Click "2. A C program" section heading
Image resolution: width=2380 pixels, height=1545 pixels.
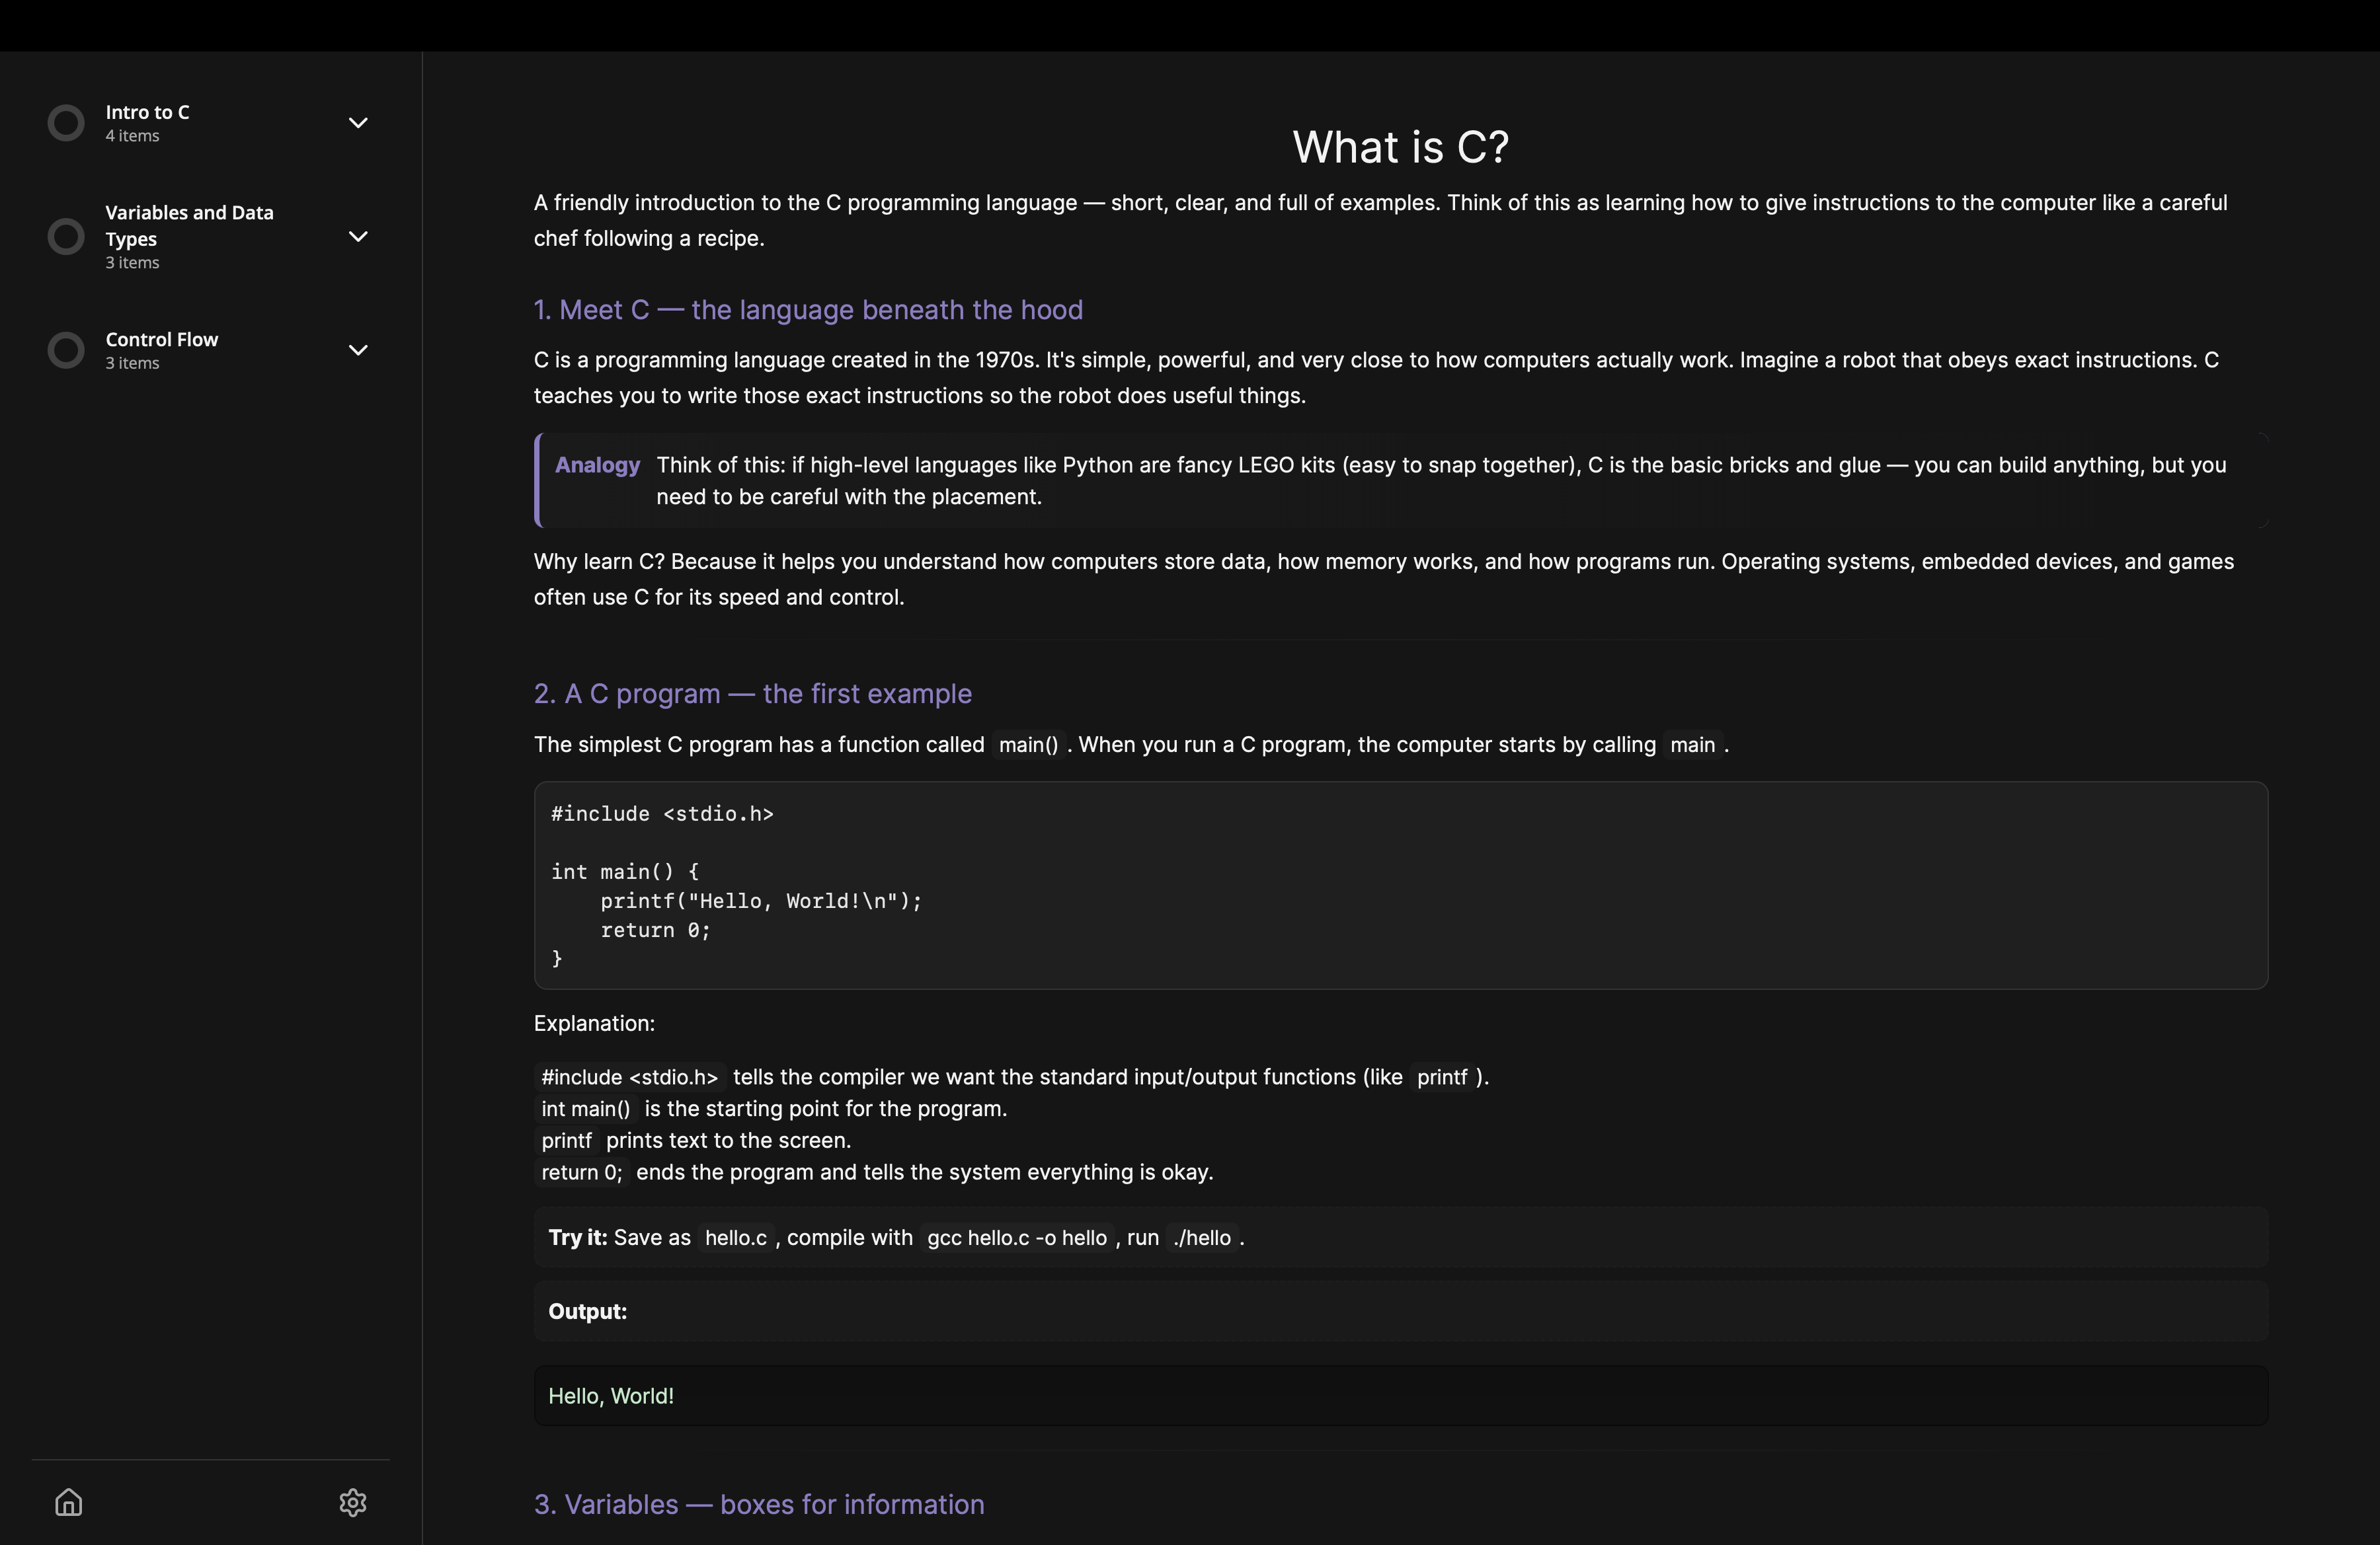752,694
